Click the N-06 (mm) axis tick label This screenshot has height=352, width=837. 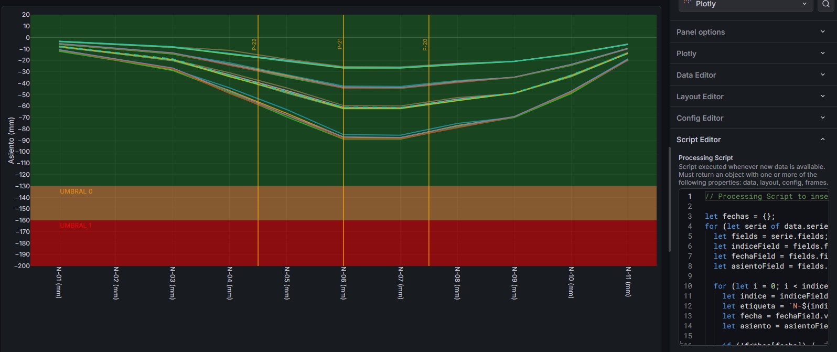coord(344,283)
